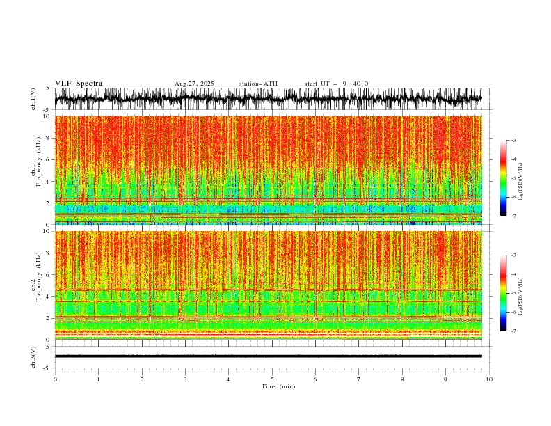The height and width of the screenshot is (426, 551).
Task: Click the ch.2 "Frequency (kHz)" axis label
Action: [x=39, y=276]
